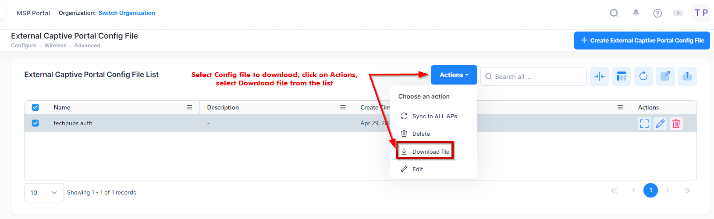
Task: Select Download file from actions menu
Action: pos(430,152)
